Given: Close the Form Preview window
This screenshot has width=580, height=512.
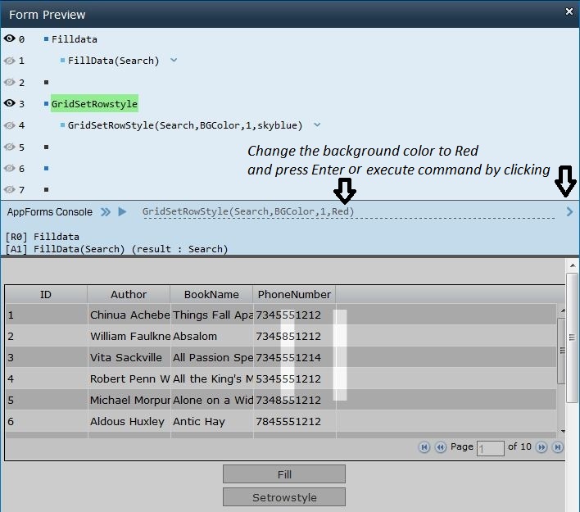Looking at the screenshot, I should [569, 11].
